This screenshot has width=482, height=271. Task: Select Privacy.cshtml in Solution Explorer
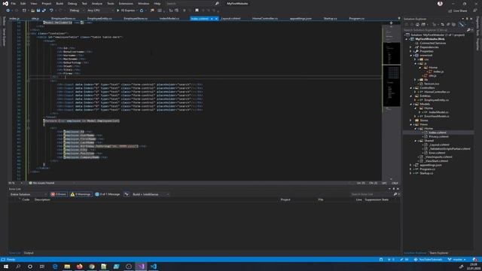(x=438, y=137)
